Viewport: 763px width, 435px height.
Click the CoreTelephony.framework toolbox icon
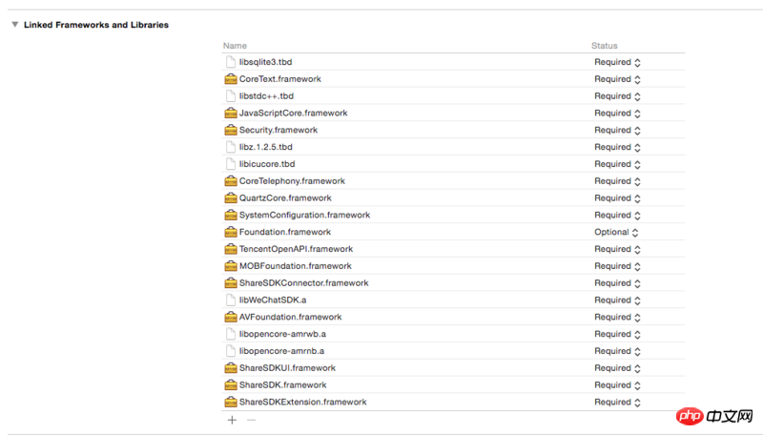click(231, 181)
